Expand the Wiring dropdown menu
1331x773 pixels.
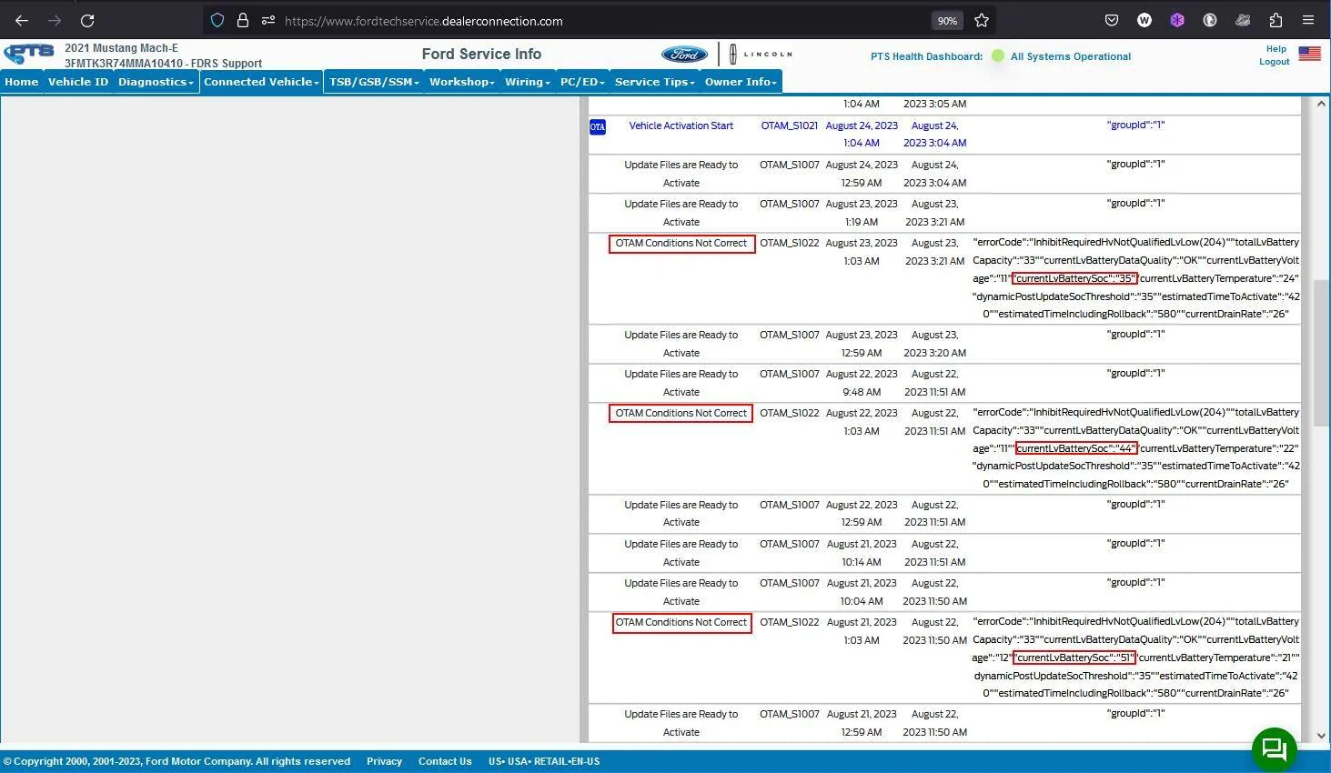pos(528,82)
